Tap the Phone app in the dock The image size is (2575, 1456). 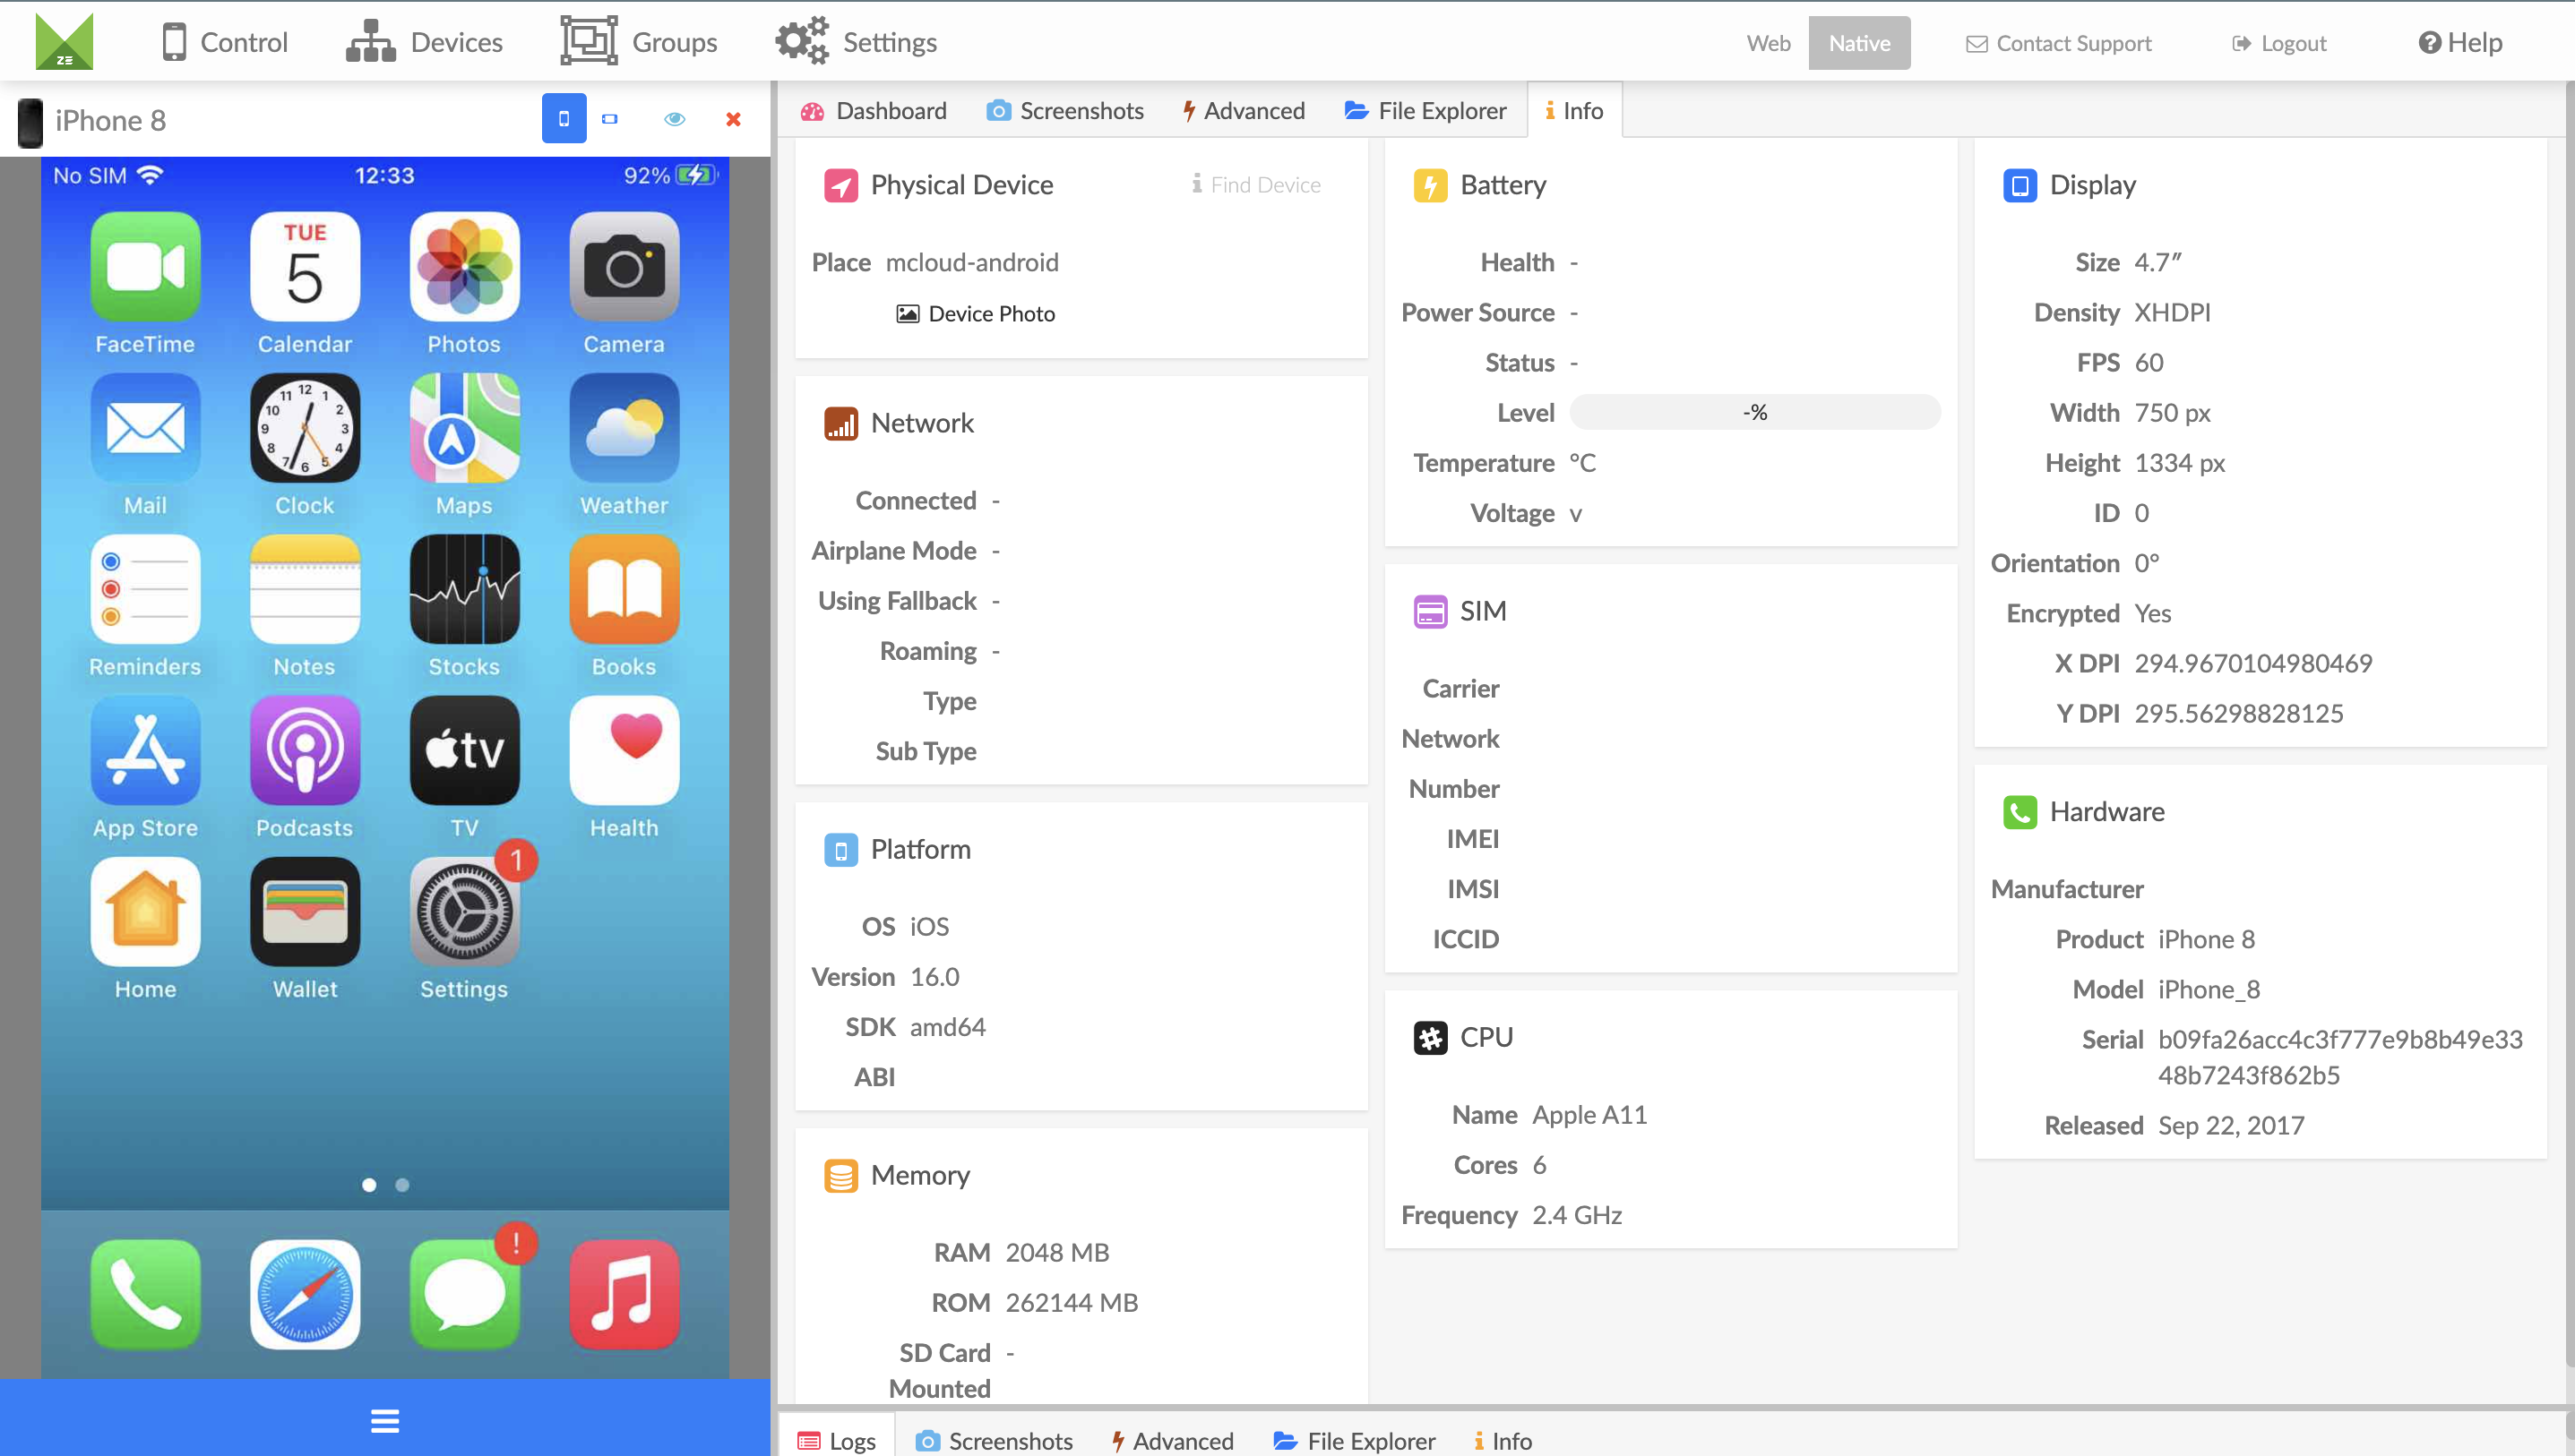[145, 1294]
